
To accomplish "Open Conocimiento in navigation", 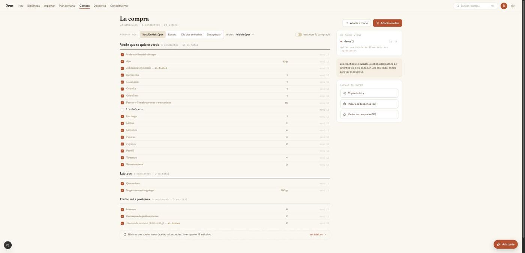I will click(x=119, y=6).
